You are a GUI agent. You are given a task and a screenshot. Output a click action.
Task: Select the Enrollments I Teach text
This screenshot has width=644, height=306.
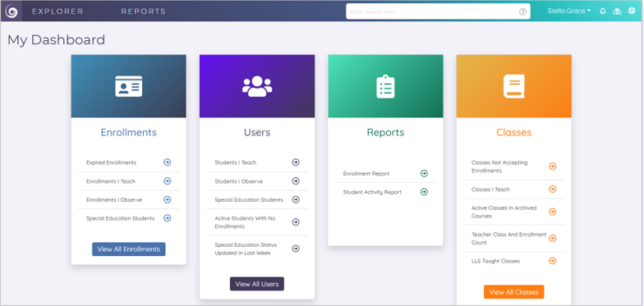(111, 181)
